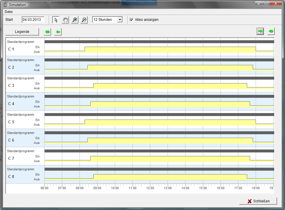Click the Standardprogramm label above C 6
The width and height of the screenshot is (285, 210).
click(x=21, y=133)
